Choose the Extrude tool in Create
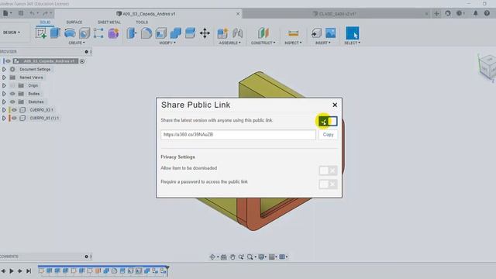 click(x=55, y=33)
